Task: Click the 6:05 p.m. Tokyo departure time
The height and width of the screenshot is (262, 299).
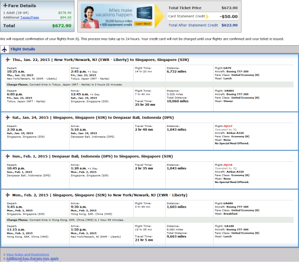Action: [15, 94]
